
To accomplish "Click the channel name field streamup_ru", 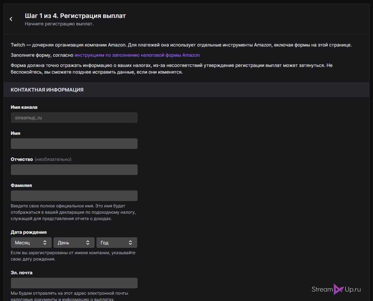I will point(74,118).
